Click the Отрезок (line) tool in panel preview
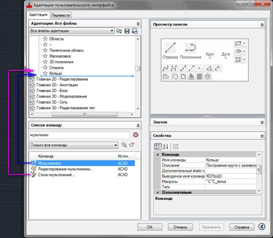Image resolution: width=273 pixels, height=238 pixels. point(170,51)
